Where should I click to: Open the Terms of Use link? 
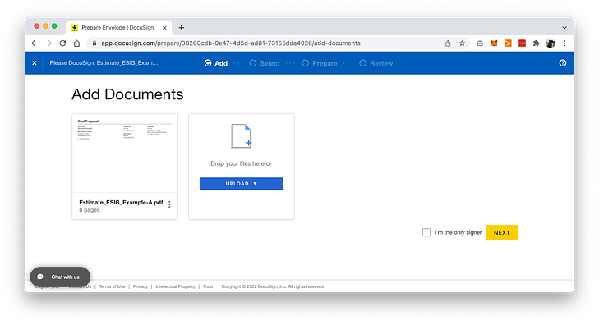pyautogui.click(x=112, y=286)
